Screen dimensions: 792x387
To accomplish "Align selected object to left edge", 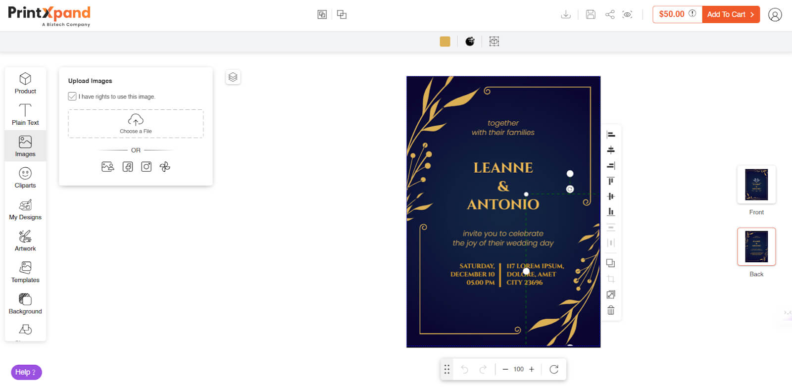I will (611, 135).
